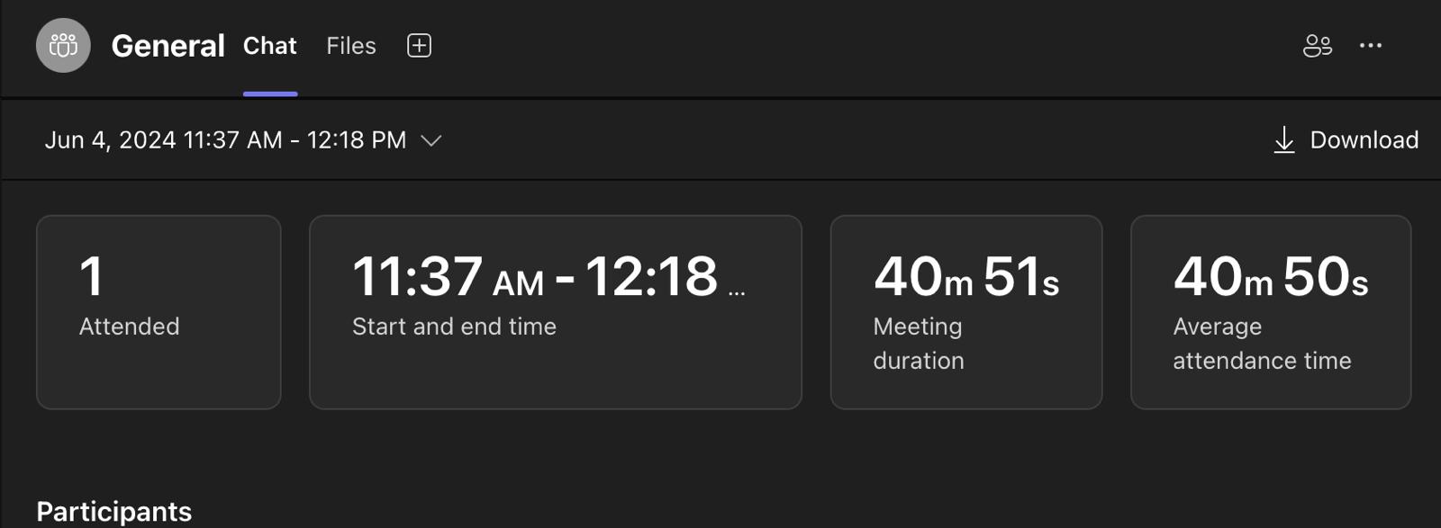Click the Participants section heading

(114, 511)
